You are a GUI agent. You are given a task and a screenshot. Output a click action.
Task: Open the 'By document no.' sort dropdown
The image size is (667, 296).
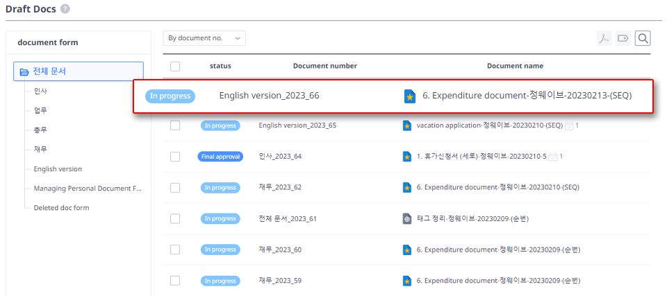204,38
